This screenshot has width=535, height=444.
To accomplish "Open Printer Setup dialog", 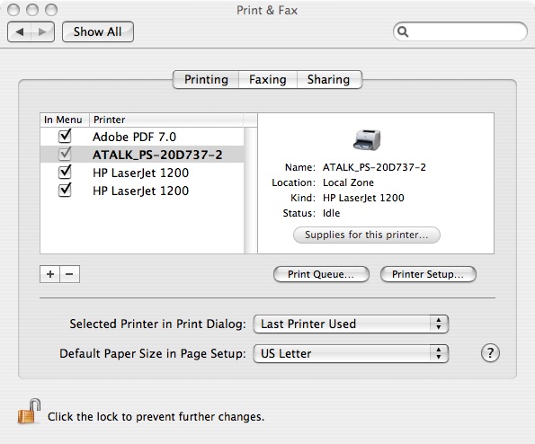I will coord(428,274).
